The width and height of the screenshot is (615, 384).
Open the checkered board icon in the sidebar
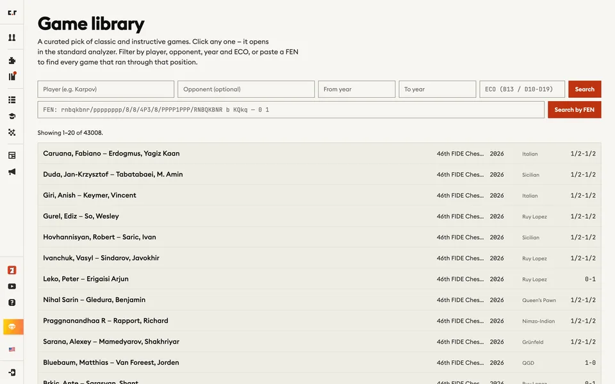(x=12, y=132)
